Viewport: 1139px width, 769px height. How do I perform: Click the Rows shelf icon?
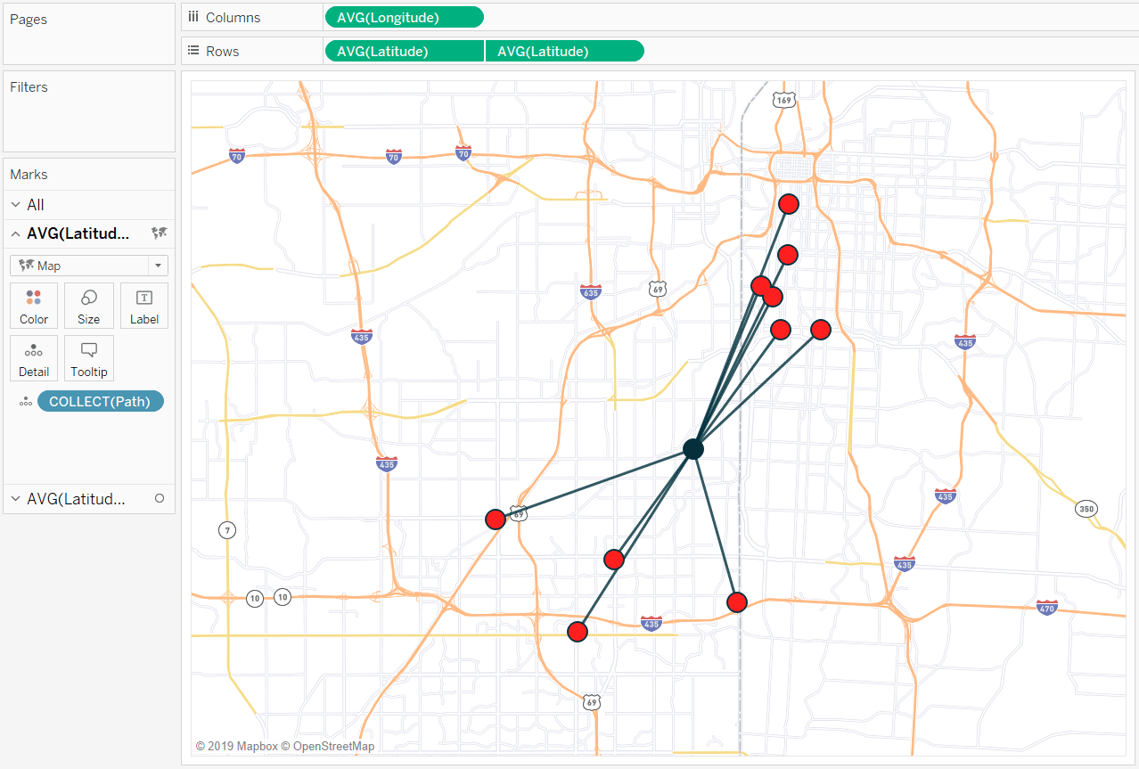coord(193,51)
